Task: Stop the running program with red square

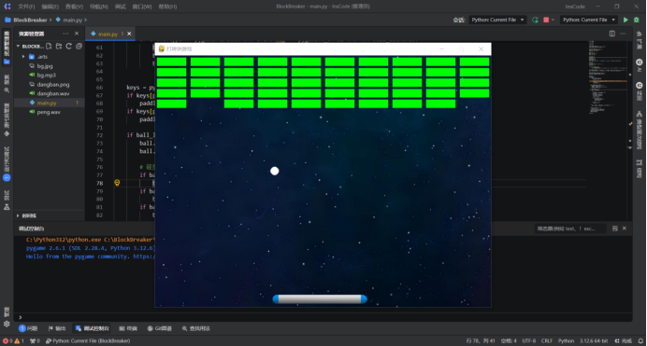Action: [546, 20]
